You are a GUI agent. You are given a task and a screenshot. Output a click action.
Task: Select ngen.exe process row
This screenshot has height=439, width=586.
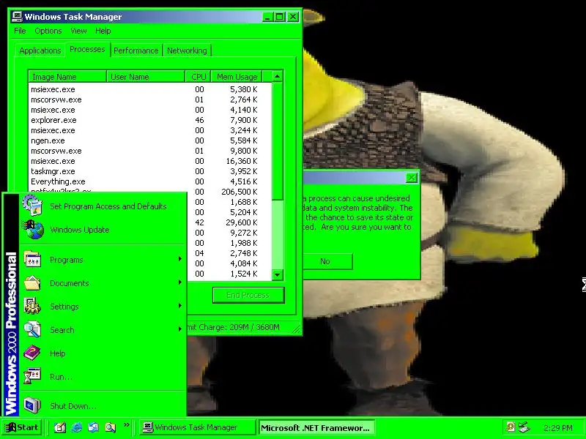(x=150, y=140)
